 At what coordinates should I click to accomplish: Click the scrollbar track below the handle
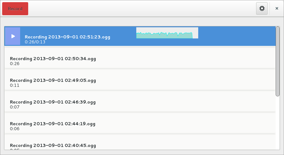pos(277,123)
